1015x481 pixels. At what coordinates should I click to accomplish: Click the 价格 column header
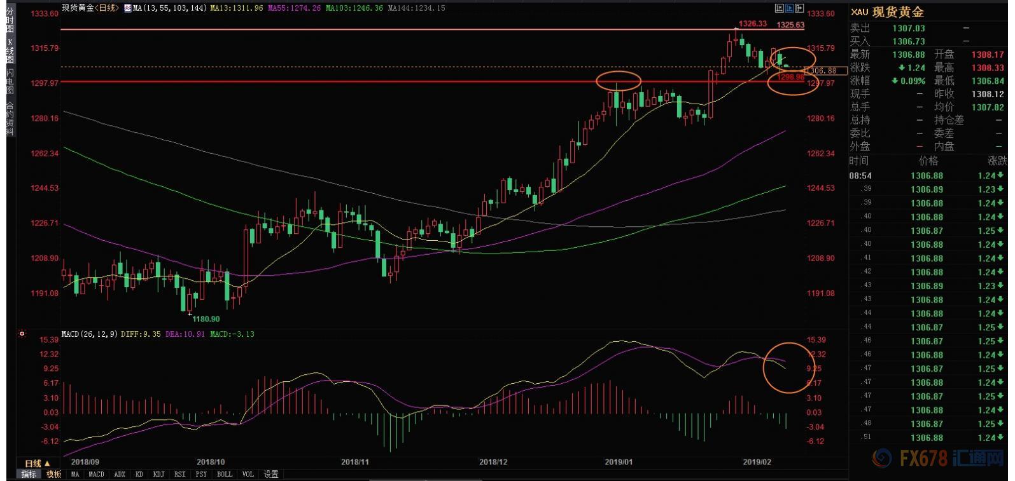[928, 161]
